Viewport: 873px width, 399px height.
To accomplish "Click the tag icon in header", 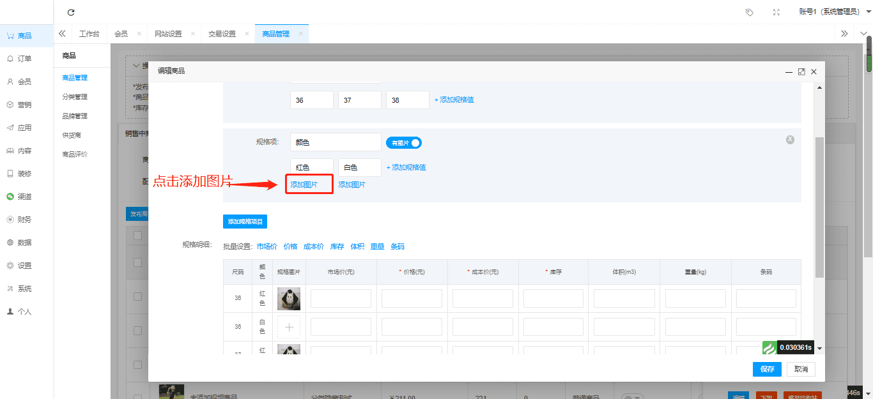I will 750,12.
